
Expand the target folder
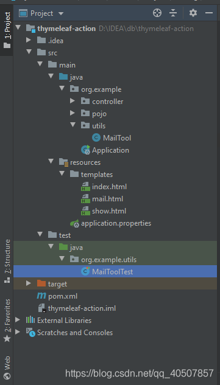[x=29, y=283]
